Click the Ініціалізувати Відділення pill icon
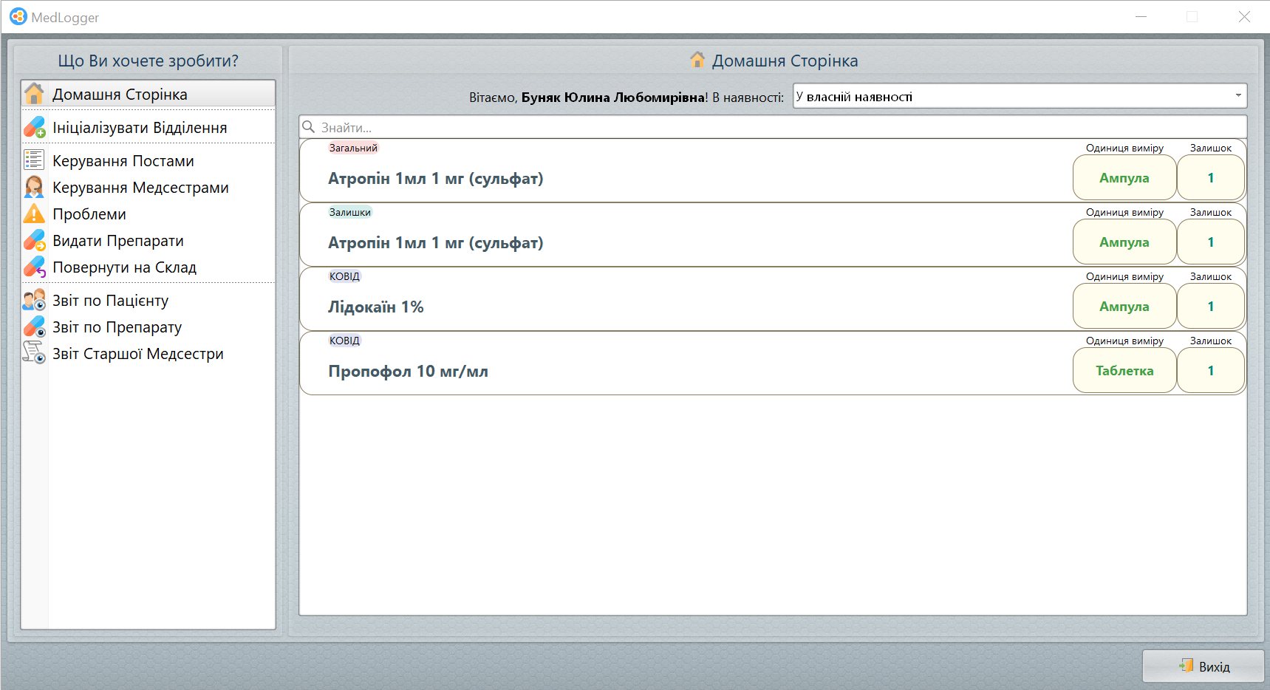 click(x=34, y=128)
